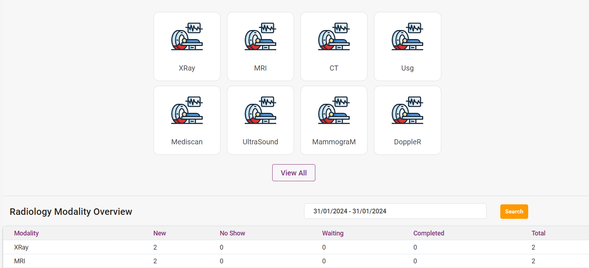The width and height of the screenshot is (589, 268).
Task: Click the CT modality scanner icon
Action: pyautogui.click(x=334, y=37)
